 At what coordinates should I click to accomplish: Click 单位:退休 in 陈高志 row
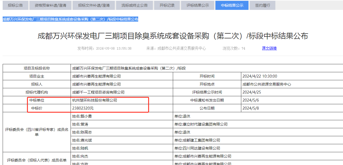coord(258,132)
